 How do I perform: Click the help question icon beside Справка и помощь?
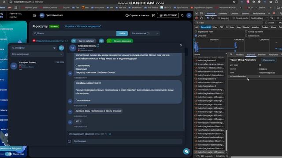[127, 15]
